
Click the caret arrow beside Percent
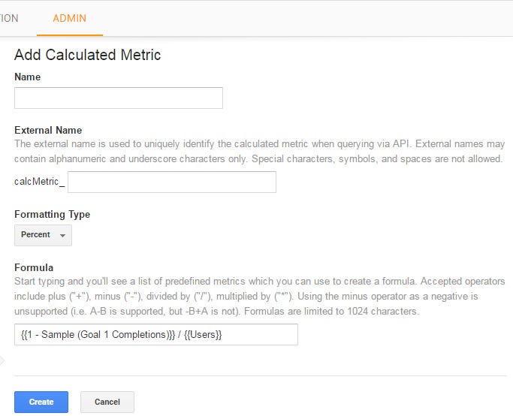[x=62, y=236]
